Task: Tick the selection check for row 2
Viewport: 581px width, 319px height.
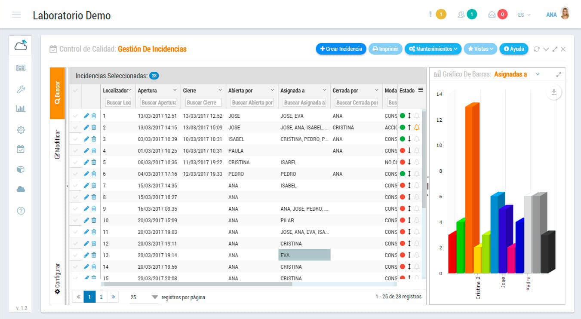Action: click(x=76, y=127)
